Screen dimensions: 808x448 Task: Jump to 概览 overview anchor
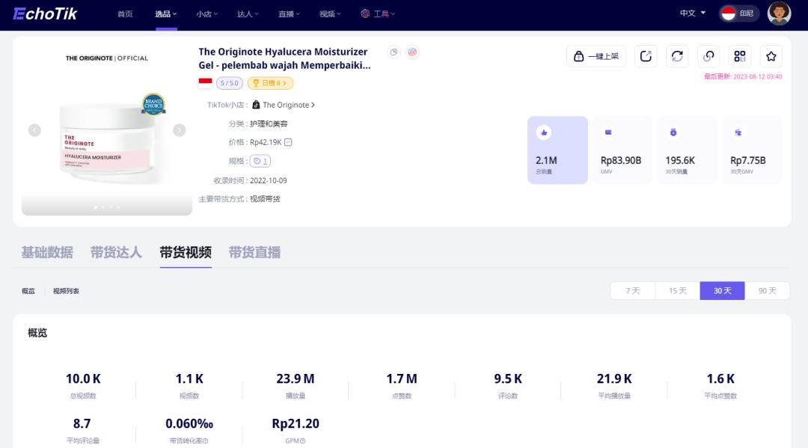[x=28, y=291]
